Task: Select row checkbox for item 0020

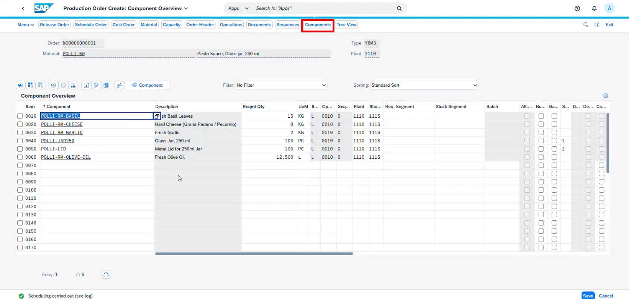Action: point(20,124)
